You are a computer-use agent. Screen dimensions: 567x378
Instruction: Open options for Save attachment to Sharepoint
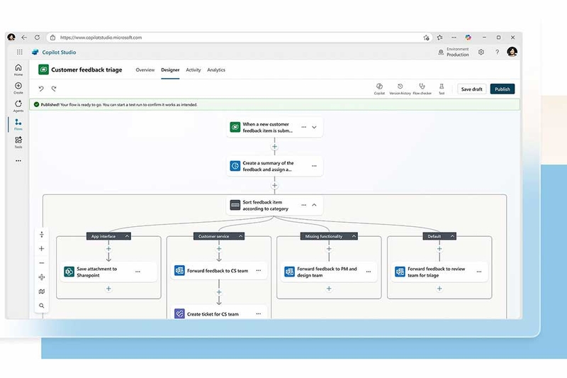tap(137, 272)
